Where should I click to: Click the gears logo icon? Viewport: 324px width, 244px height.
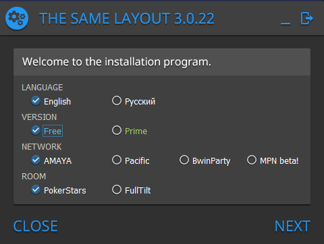tap(17, 18)
